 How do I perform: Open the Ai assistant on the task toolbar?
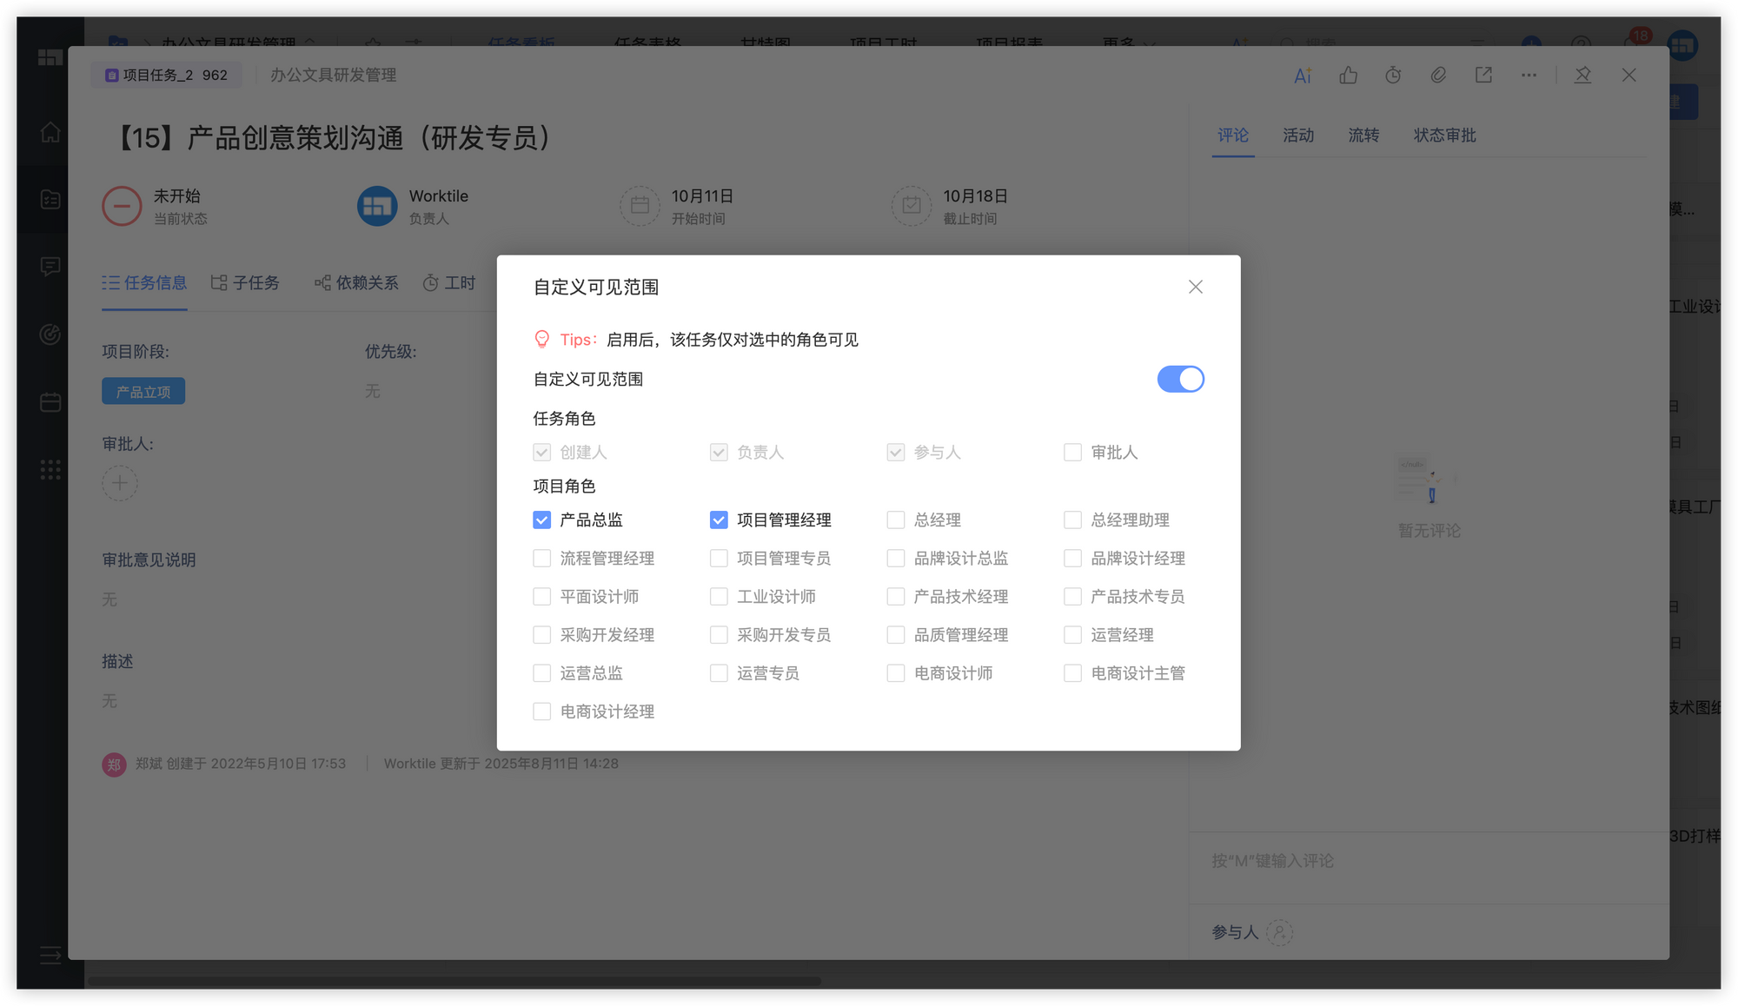(1302, 76)
